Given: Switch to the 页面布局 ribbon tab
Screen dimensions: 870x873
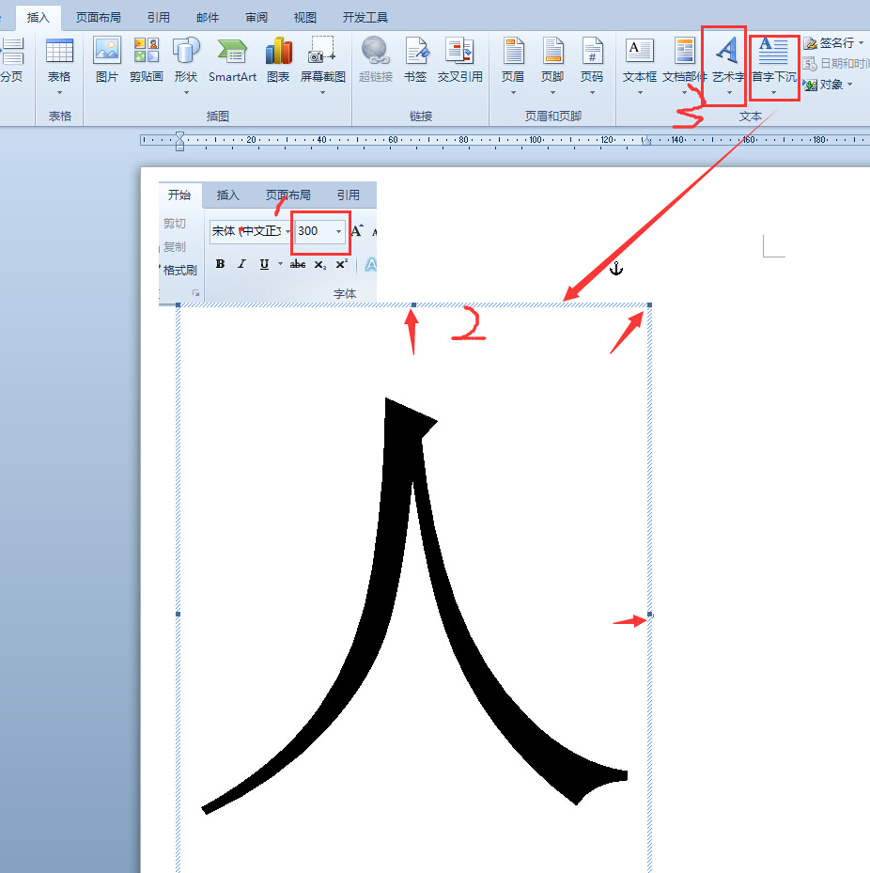Looking at the screenshot, I should click(x=99, y=17).
